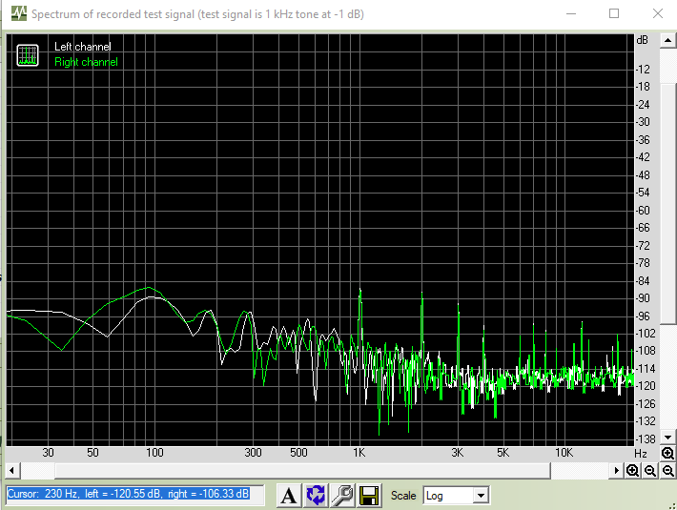Image resolution: width=677 pixels, height=510 pixels.
Task: Click the '-120' dB axis label
Action: 646,386
